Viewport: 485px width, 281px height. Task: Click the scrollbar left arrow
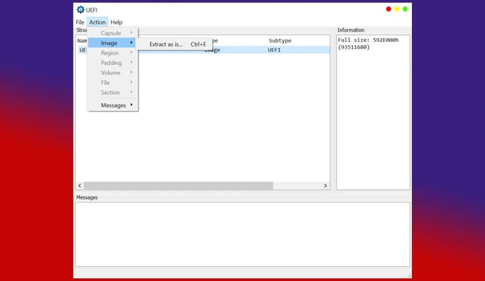(x=79, y=186)
